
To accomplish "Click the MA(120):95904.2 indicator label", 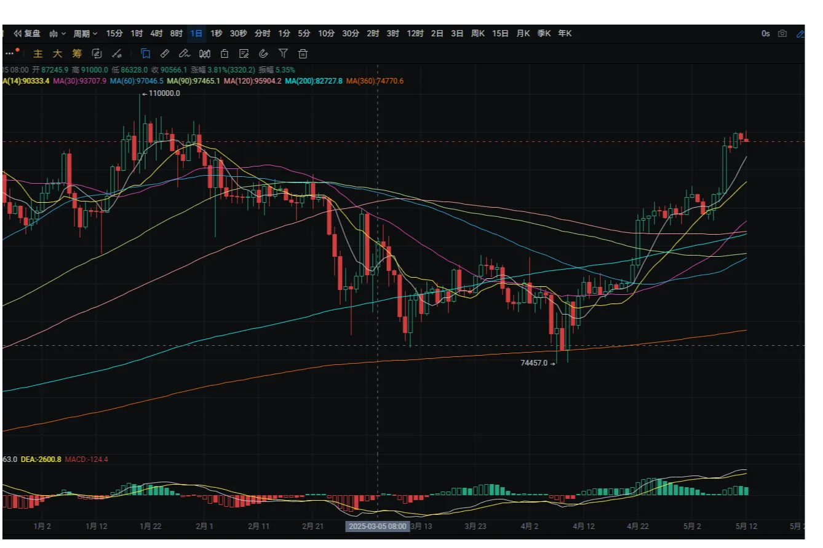I will [253, 81].
